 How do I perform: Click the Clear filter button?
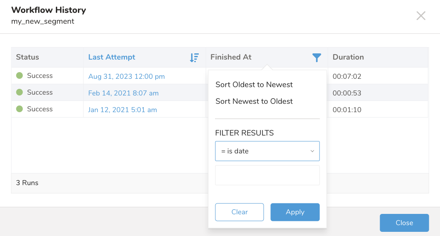pyautogui.click(x=240, y=212)
